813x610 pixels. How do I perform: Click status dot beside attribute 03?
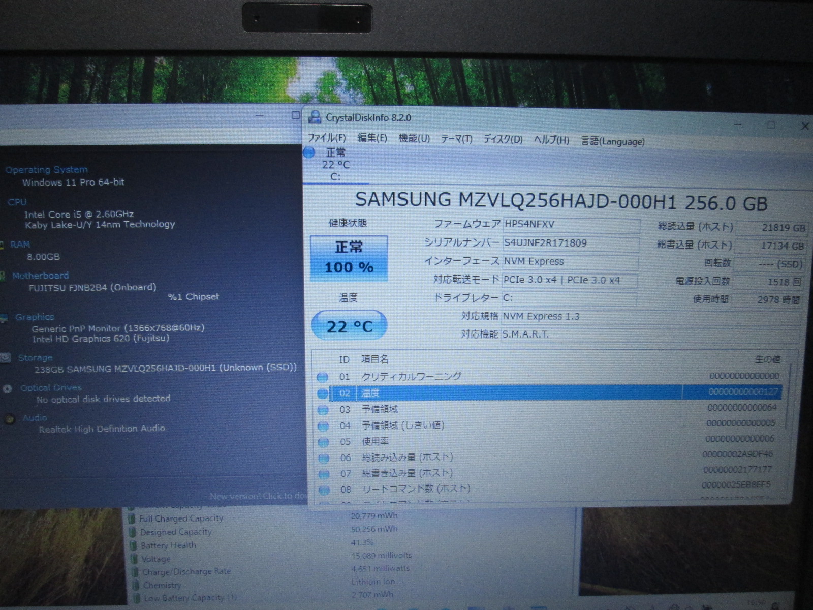(x=323, y=410)
